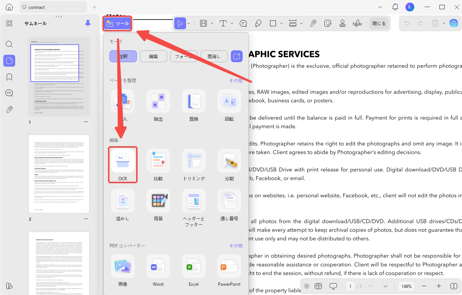Open the tab list dropdown chevron
This screenshot has width=462, height=295.
coord(381,7)
